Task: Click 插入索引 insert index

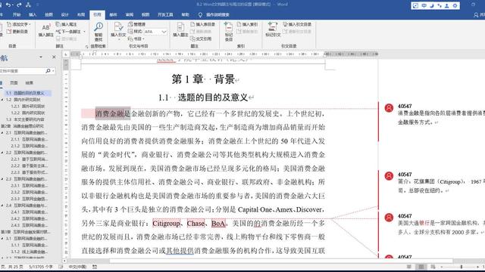Action: pos(247,24)
